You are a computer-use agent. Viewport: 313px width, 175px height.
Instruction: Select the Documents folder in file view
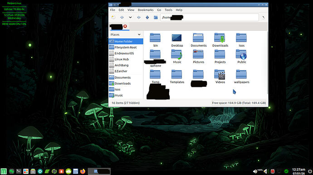[198, 38]
